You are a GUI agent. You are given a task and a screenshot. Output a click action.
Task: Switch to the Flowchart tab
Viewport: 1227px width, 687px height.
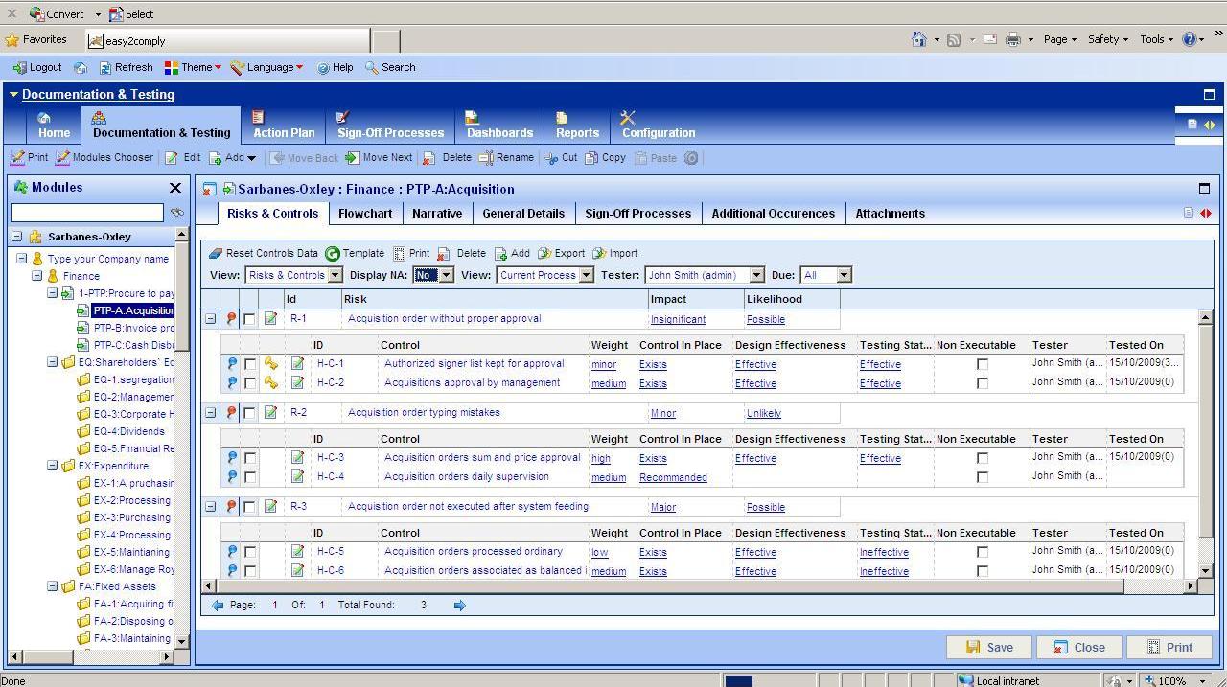[365, 214]
